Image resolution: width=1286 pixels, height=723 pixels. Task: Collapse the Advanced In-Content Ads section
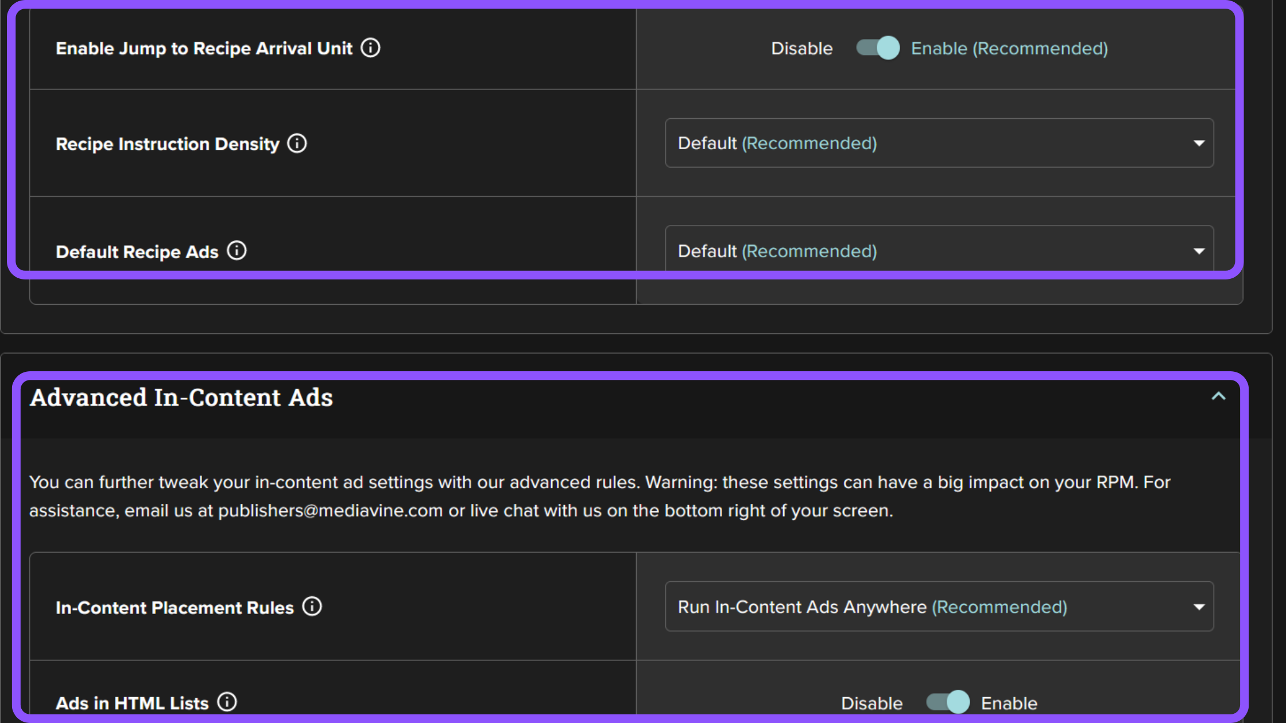tap(1218, 395)
